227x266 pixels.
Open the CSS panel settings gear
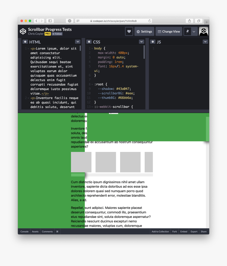coord(89,42)
